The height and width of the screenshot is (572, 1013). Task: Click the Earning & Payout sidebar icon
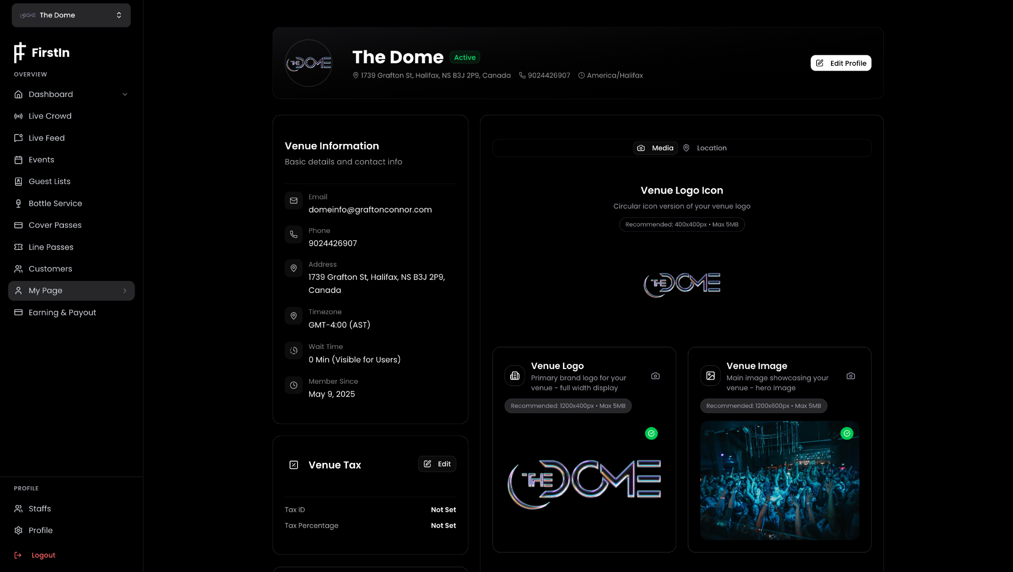[x=18, y=312]
